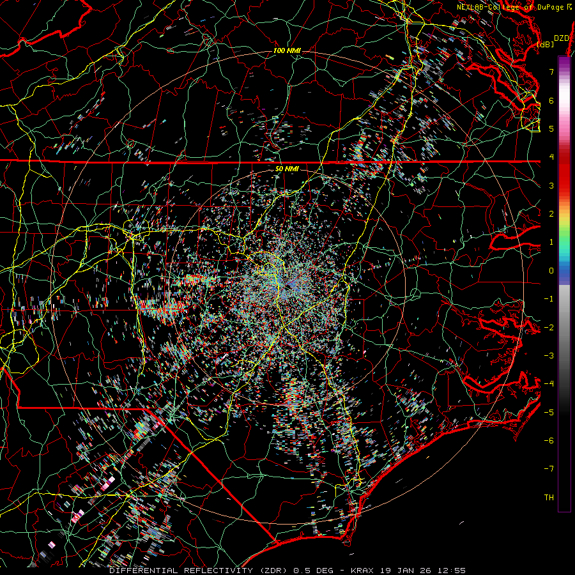Select the 0 dB scale label

(x=551, y=271)
